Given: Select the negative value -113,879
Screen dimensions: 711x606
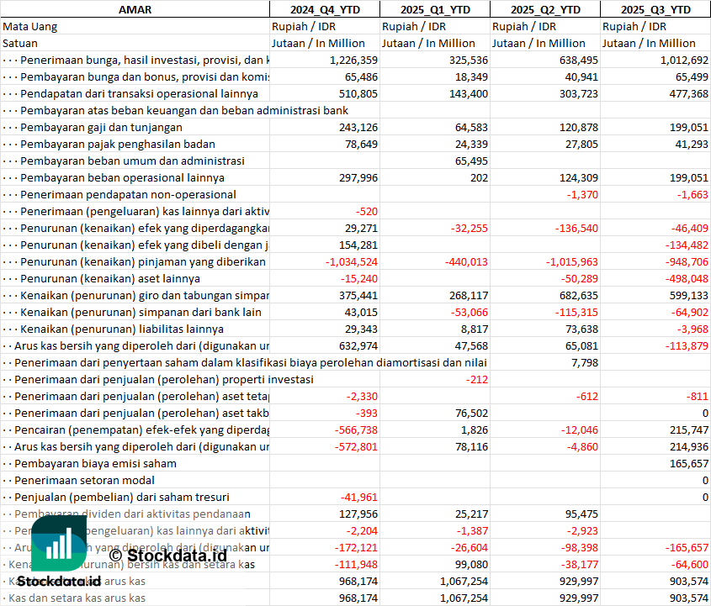Looking at the screenshot, I should click(687, 346).
